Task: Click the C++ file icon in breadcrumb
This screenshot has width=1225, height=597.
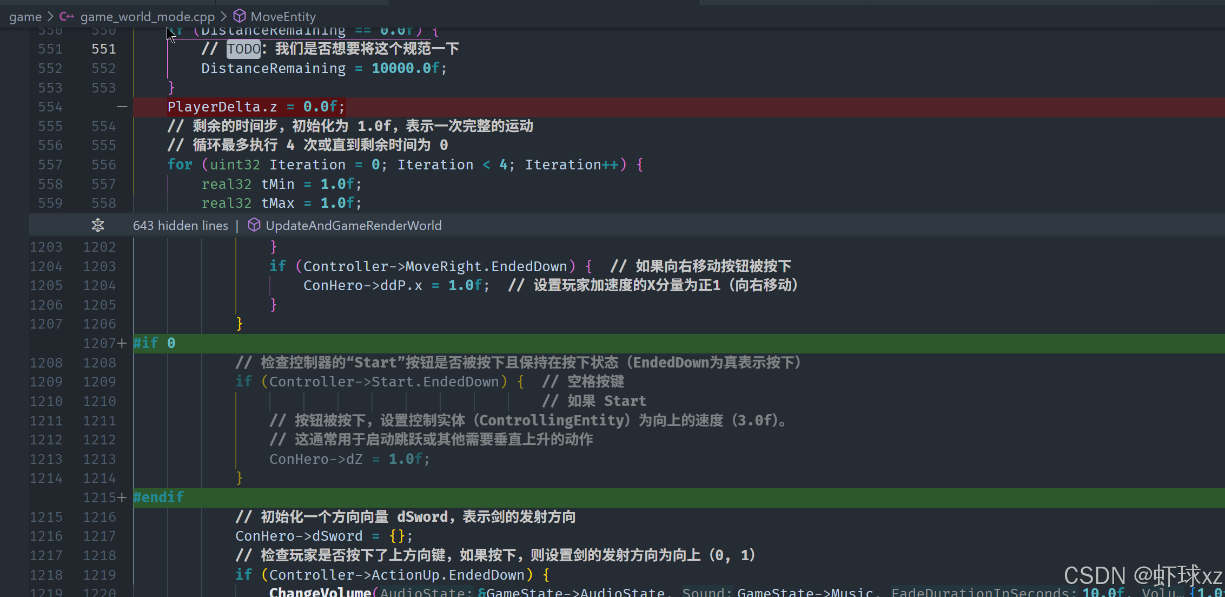Action: pos(67,16)
